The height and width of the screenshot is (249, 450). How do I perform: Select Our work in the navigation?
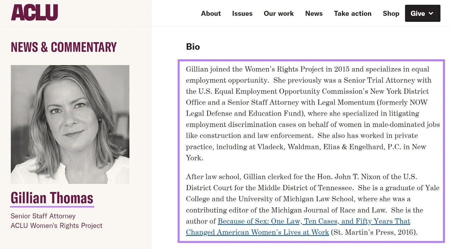(x=278, y=13)
